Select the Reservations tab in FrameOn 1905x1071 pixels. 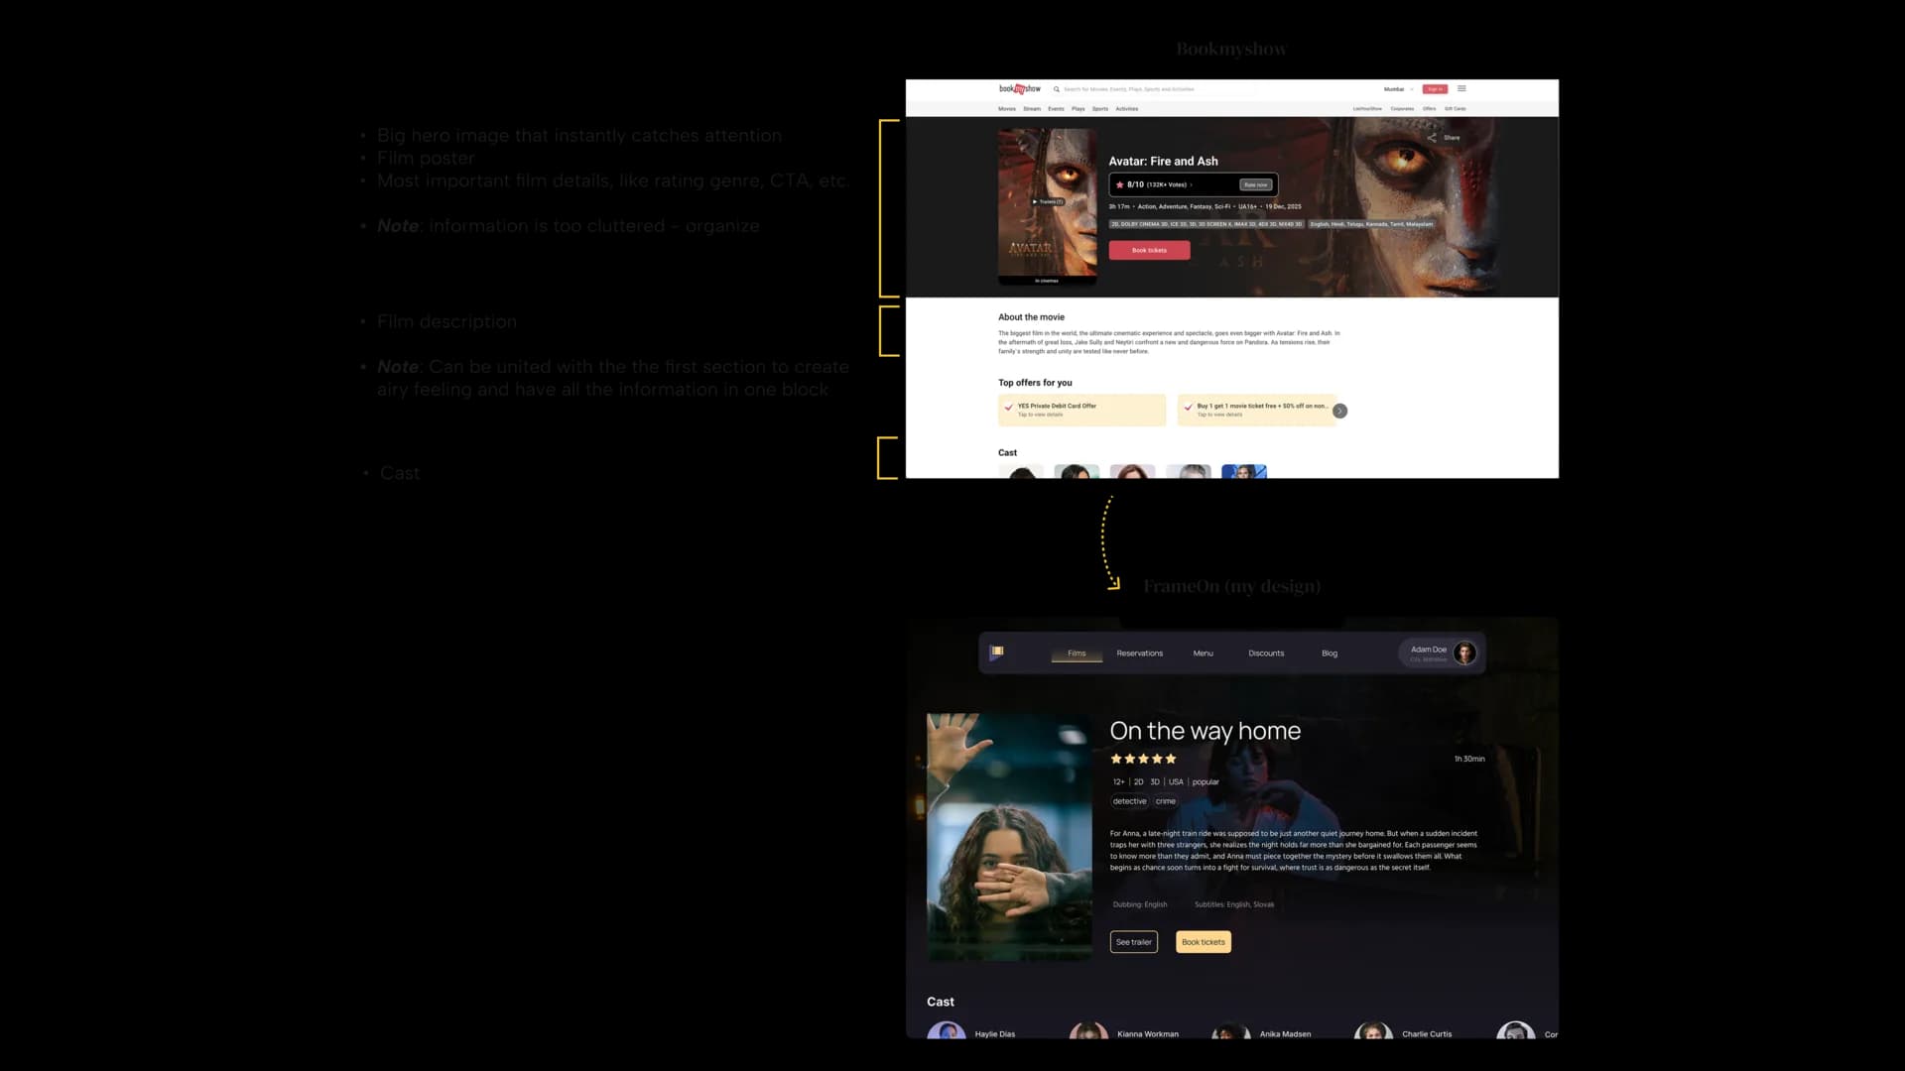pos(1139,654)
